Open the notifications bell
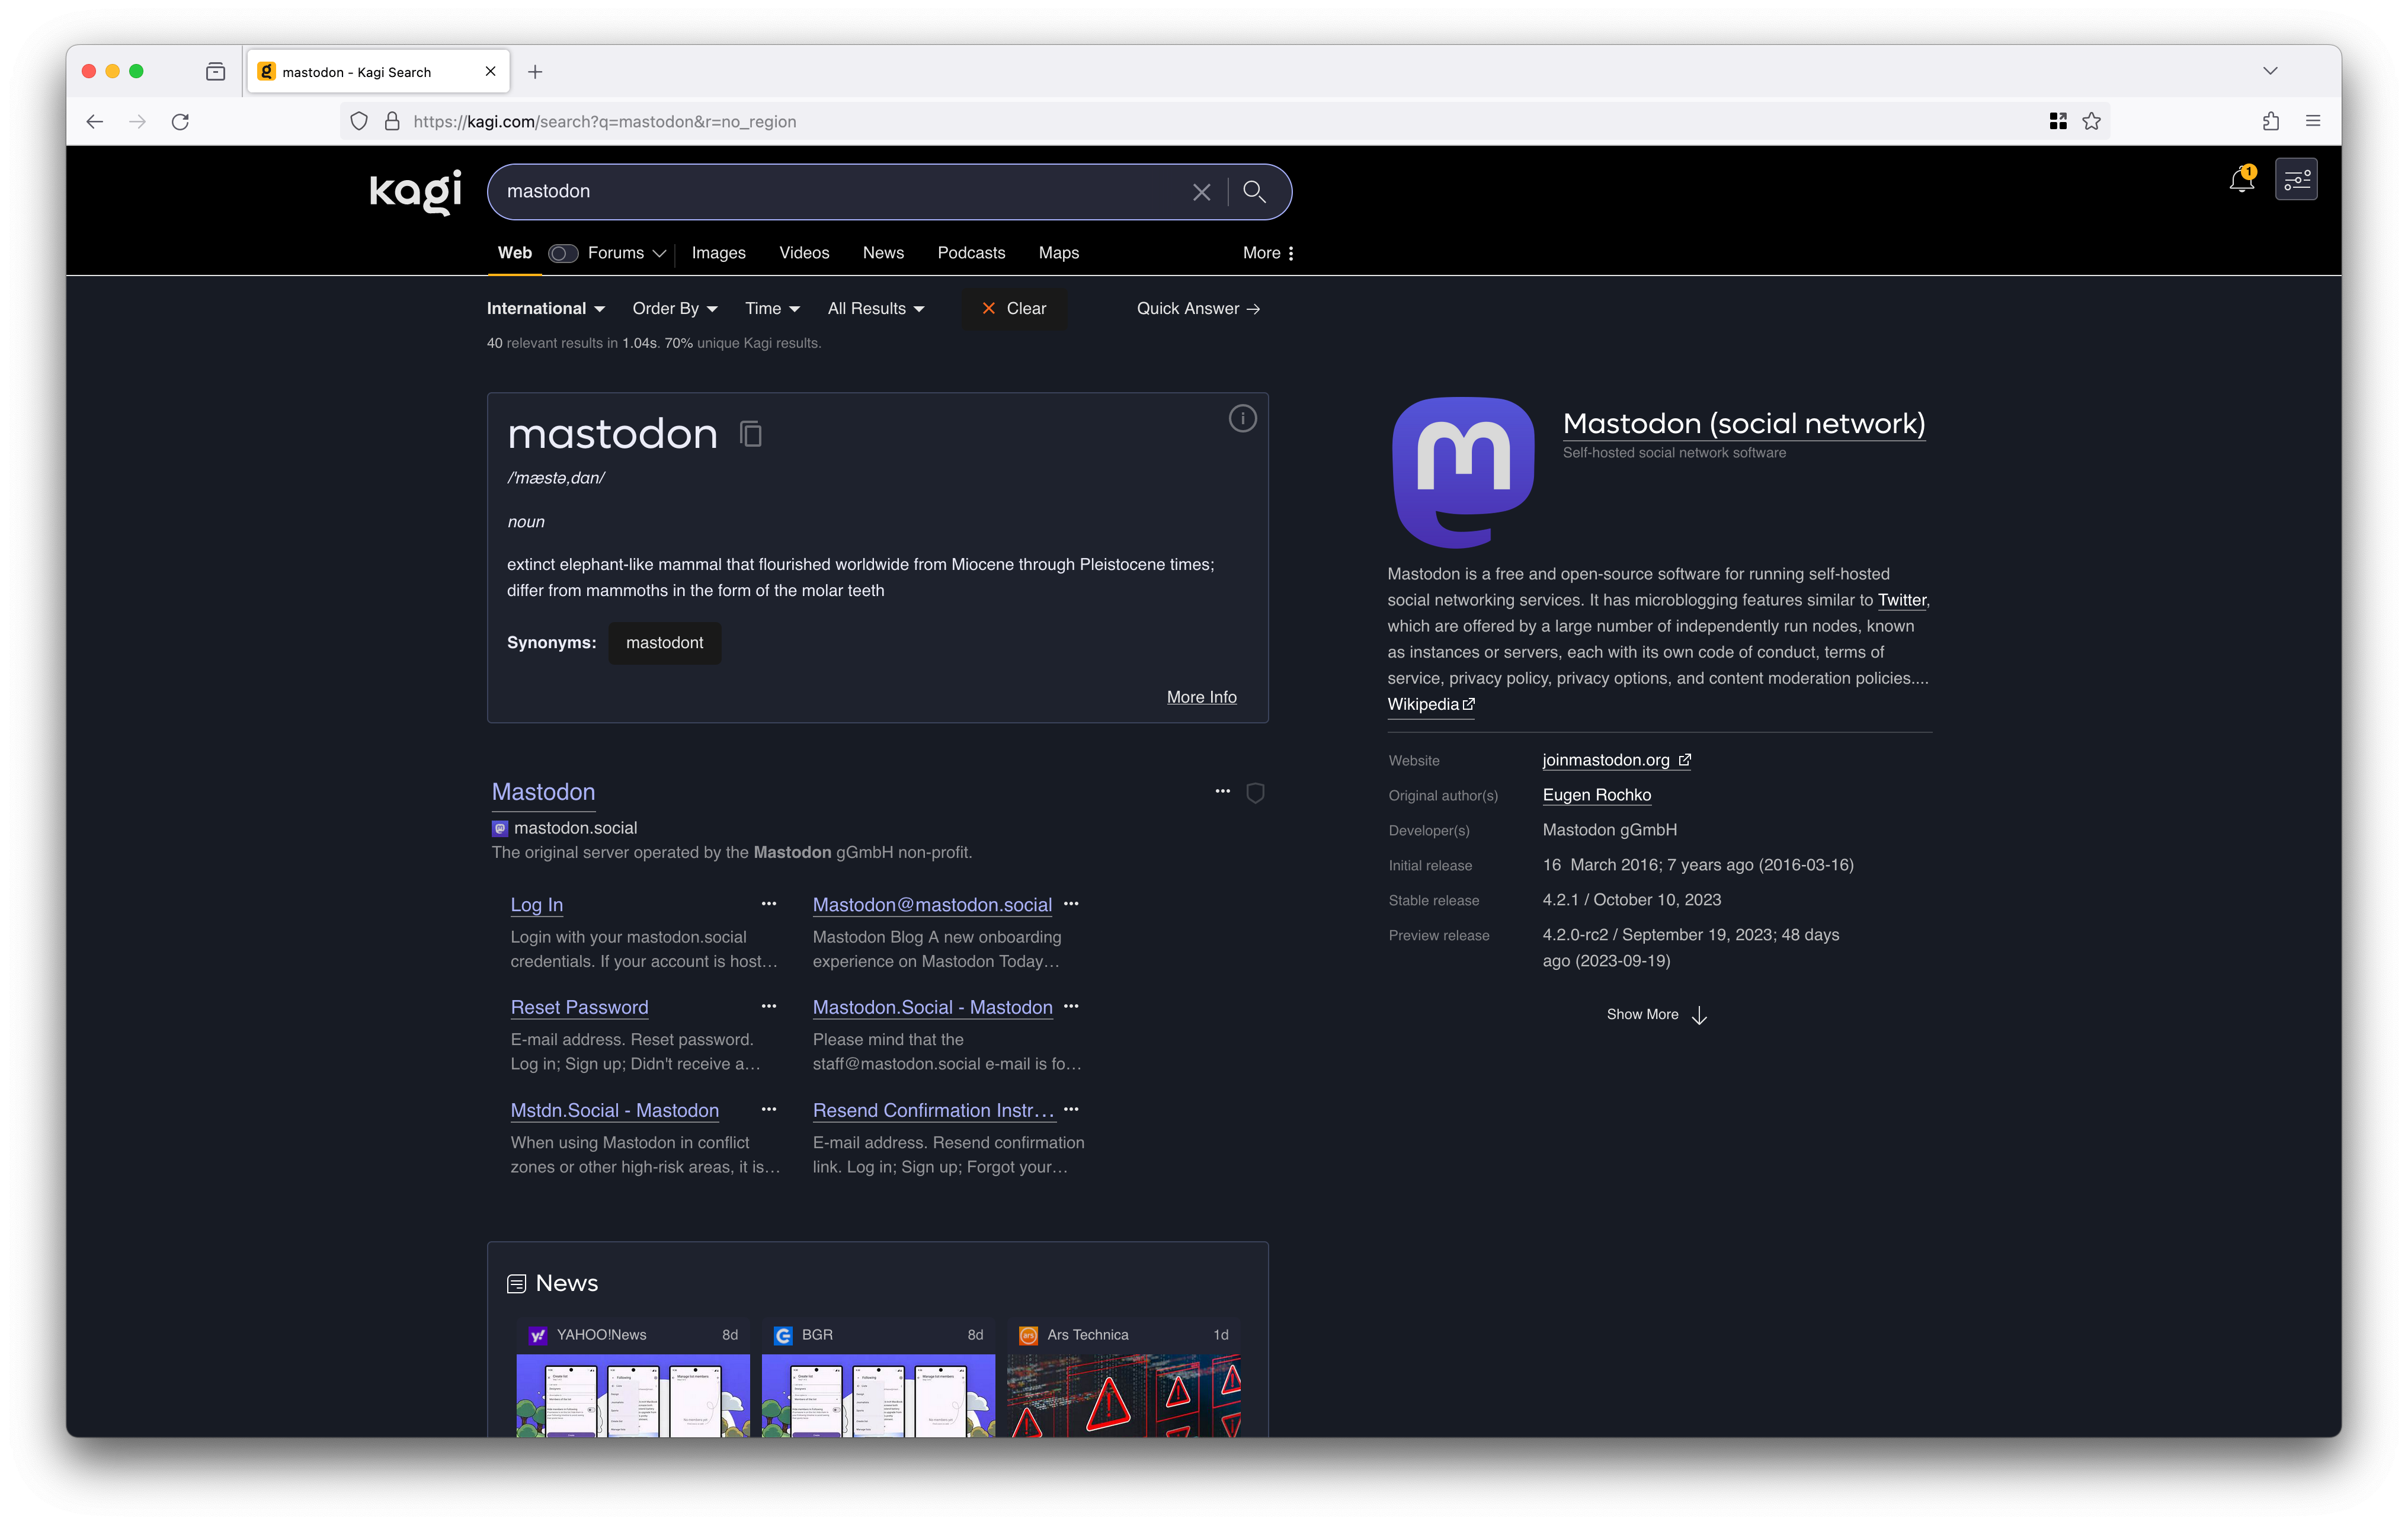Viewport: 2408px width, 1525px height. [2242, 180]
